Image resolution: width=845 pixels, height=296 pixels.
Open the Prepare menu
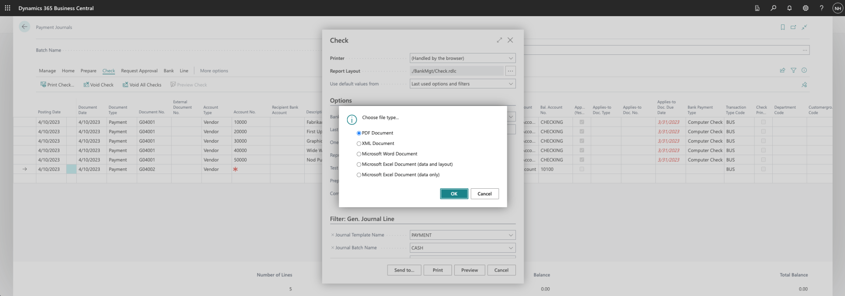(88, 71)
